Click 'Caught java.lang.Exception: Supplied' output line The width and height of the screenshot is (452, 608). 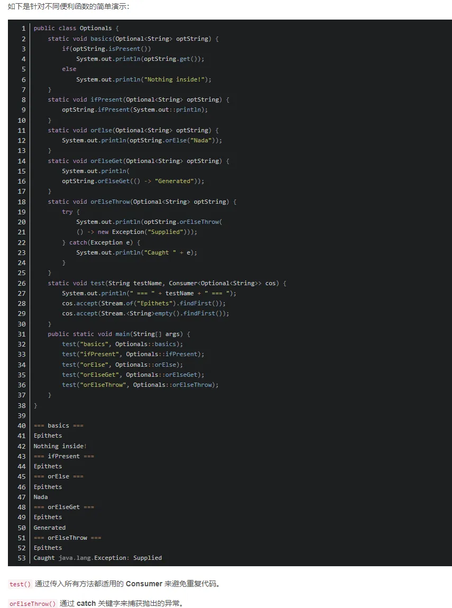(98, 558)
